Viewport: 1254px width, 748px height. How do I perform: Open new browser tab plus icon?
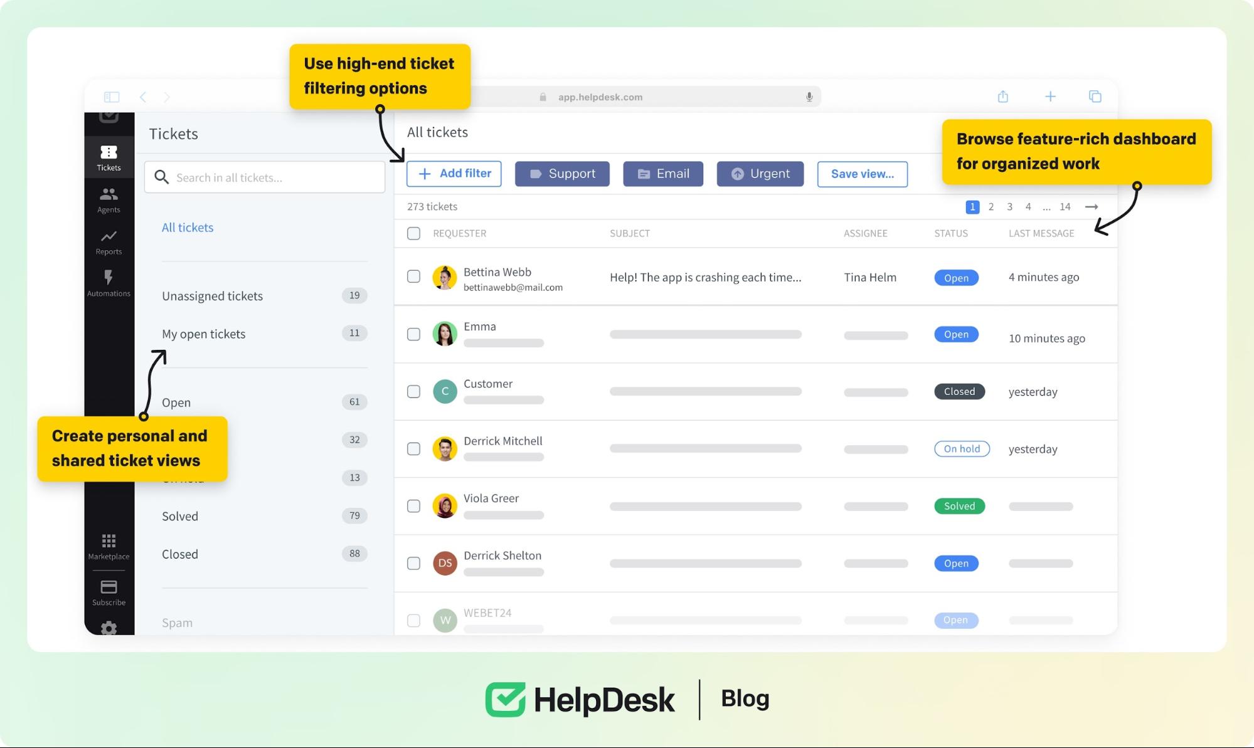[x=1050, y=97]
